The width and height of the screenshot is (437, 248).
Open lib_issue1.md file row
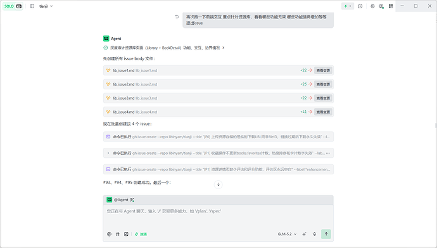click(218, 70)
